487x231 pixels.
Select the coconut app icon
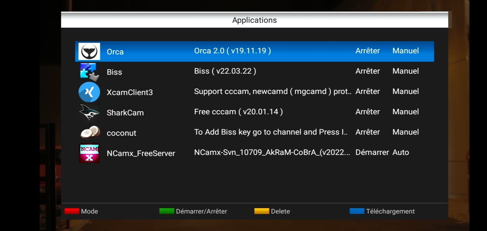point(90,133)
